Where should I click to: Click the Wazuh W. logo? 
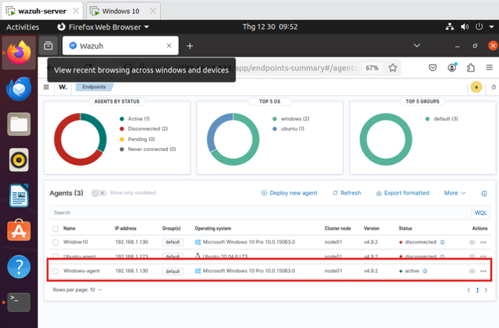tap(63, 87)
